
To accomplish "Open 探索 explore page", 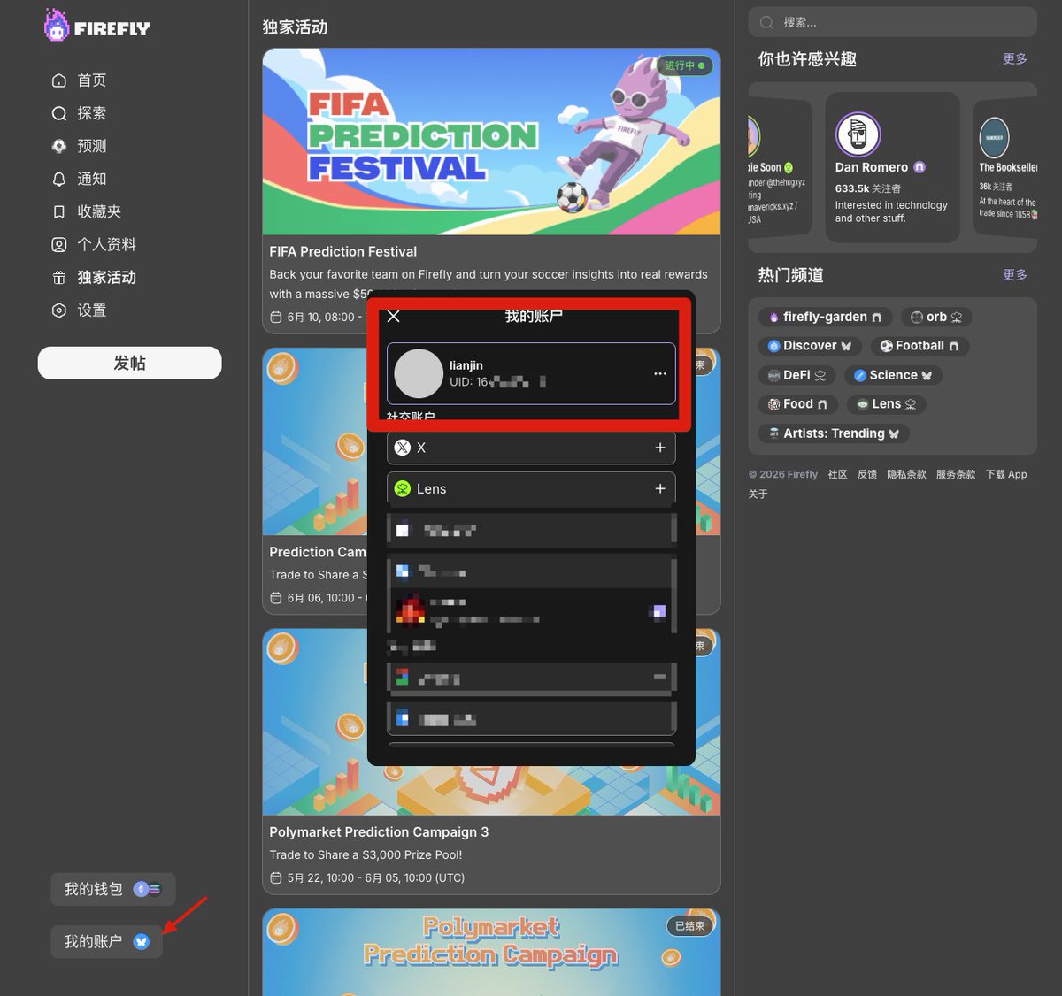I will [79, 113].
